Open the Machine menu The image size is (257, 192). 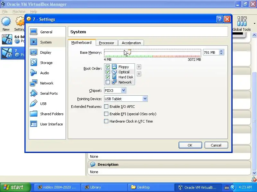[19, 12]
